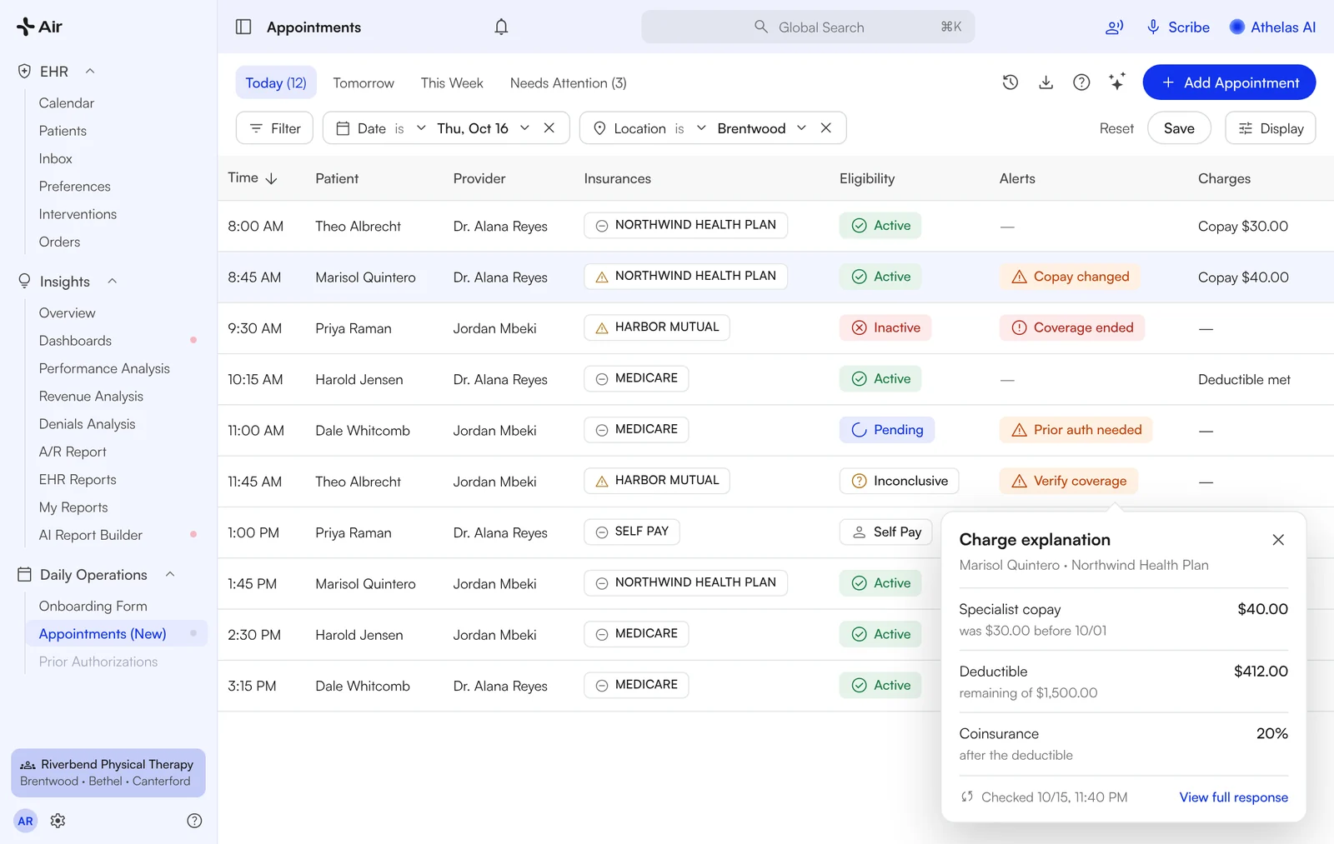Open Athelas AI assistant
This screenshot has height=844, width=1334.
coord(1272,27)
